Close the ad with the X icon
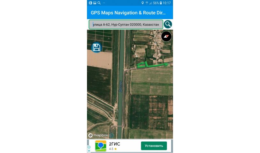 (x=89, y=151)
